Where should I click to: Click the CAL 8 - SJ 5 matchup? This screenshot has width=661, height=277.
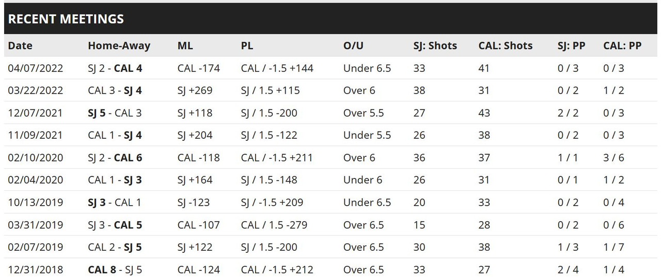115,269
